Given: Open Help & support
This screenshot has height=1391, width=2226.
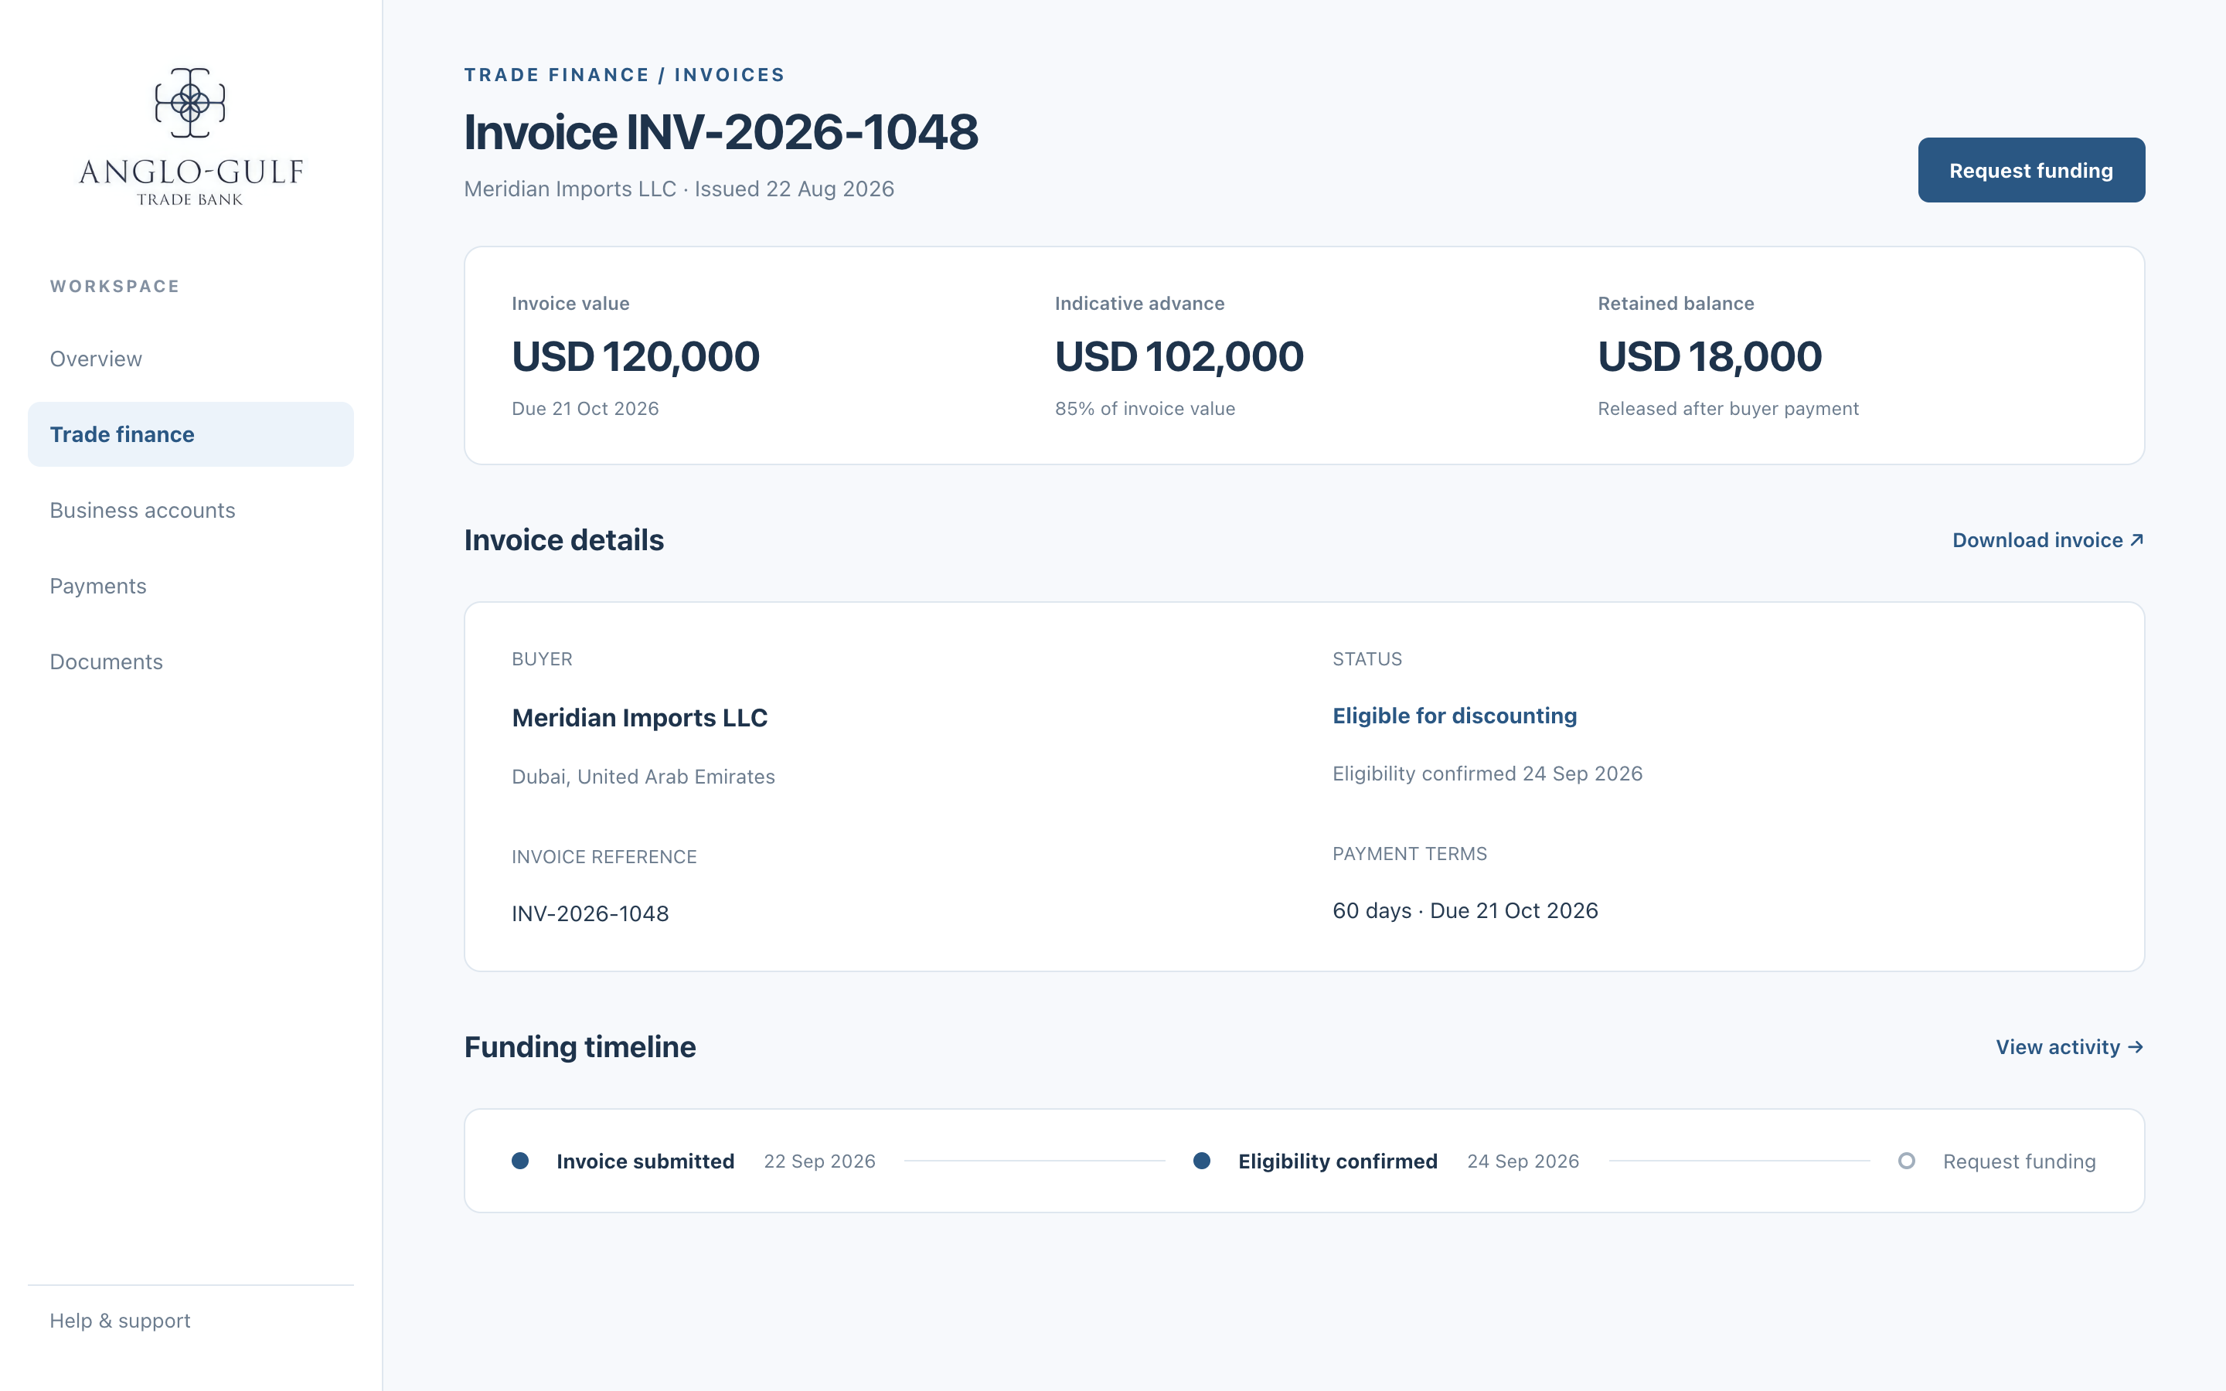Looking at the screenshot, I should (120, 1320).
